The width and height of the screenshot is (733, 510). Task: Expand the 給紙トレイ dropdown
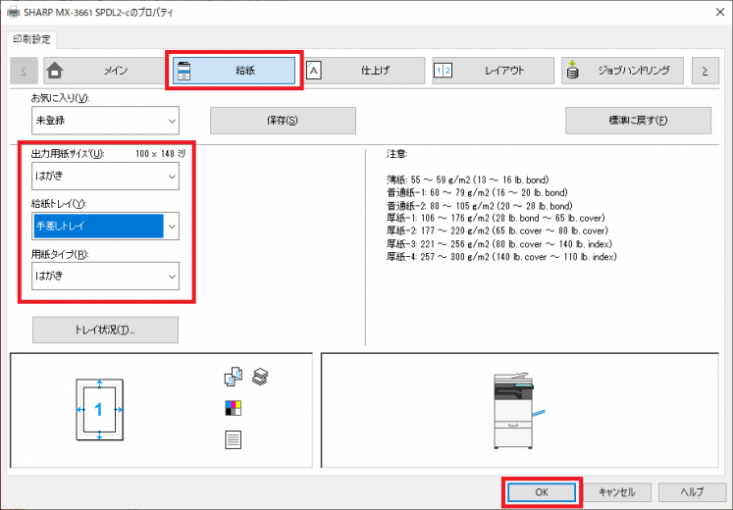pos(105,227)
